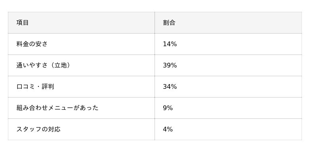This screenshot has width=317, height=152.
Task: Click the 通いやすさ（立地） cell
Action: point(81,66)
